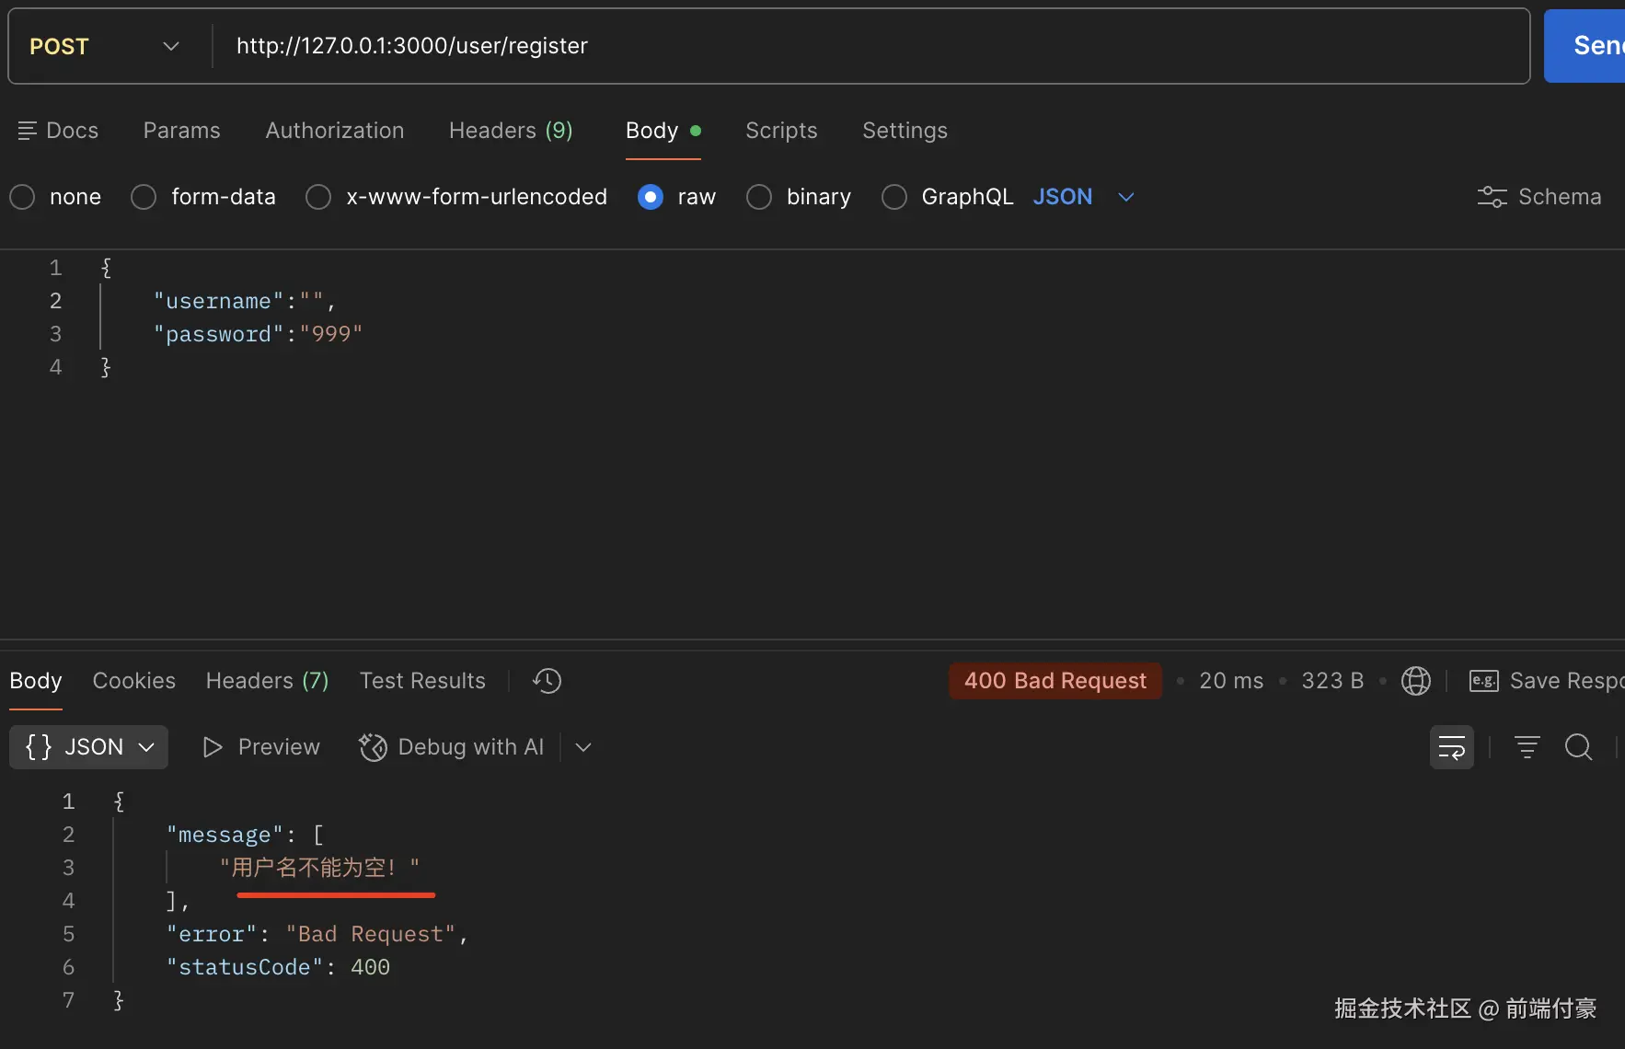This screenshot has height=1049, width=1625.
Task: Select the form-data radio option
Action: [x=144, y=197]
